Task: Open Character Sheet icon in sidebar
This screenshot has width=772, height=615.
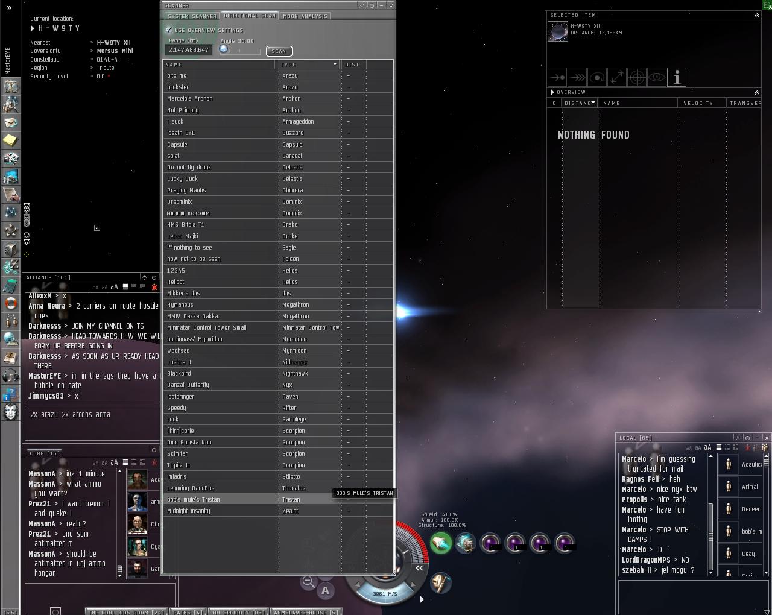Action: (x=10, y=86)
